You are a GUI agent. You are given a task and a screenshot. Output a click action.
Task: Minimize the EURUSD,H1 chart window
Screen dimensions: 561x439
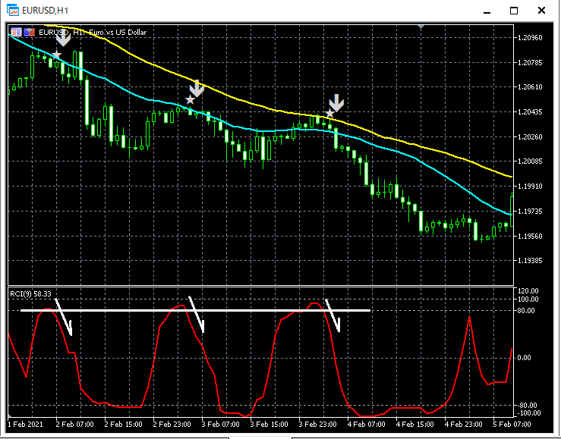(487, 12)
